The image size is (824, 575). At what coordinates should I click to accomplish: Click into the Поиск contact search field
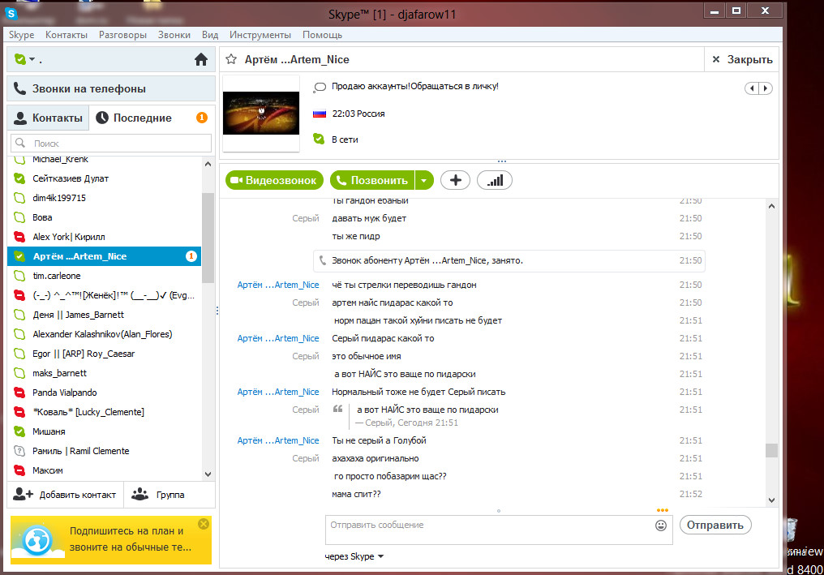111,143
